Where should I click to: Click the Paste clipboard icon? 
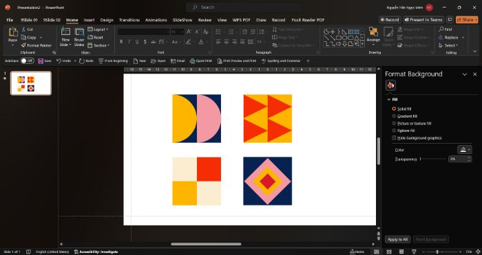tap(13, 32)
